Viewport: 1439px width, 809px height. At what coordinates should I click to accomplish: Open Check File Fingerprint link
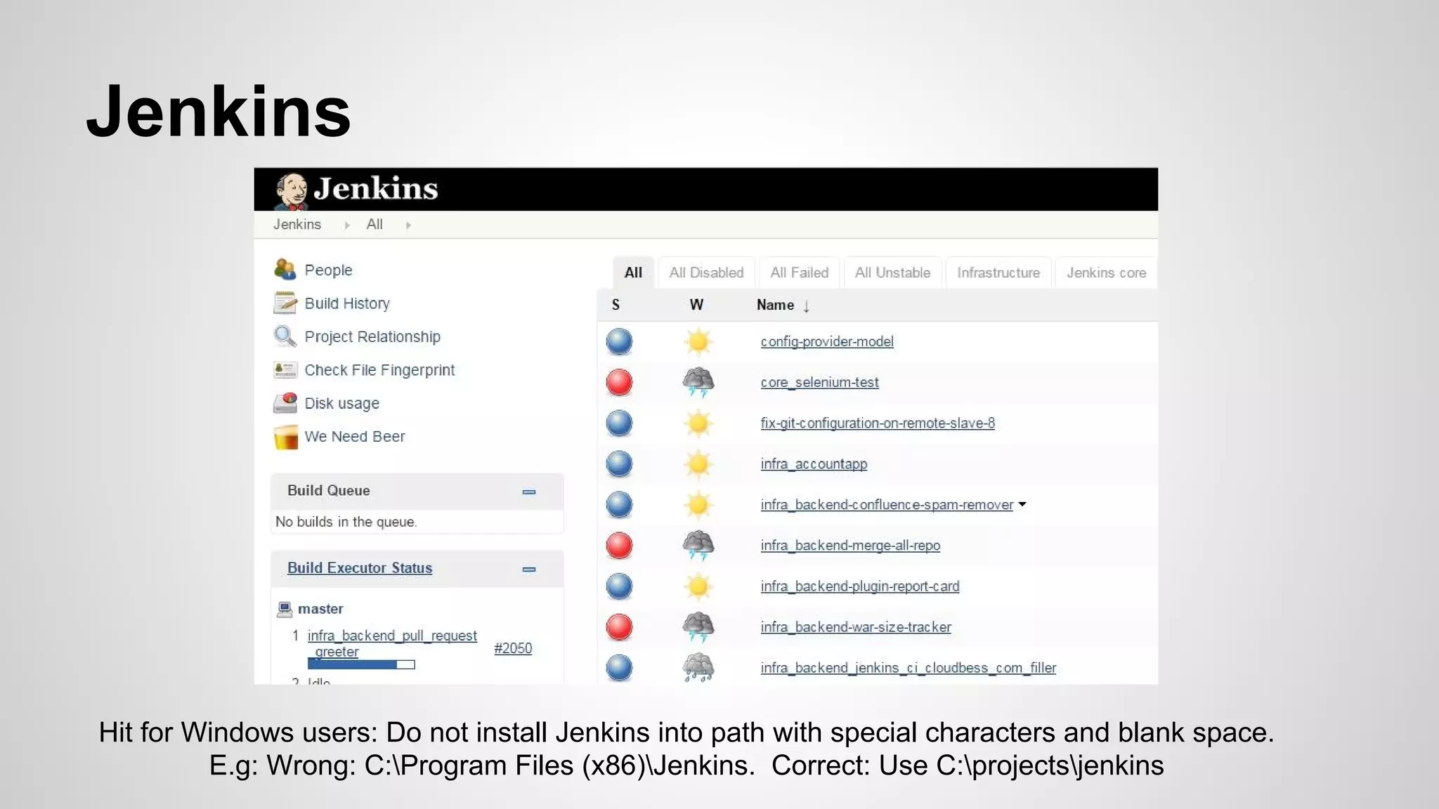point(379,370)
